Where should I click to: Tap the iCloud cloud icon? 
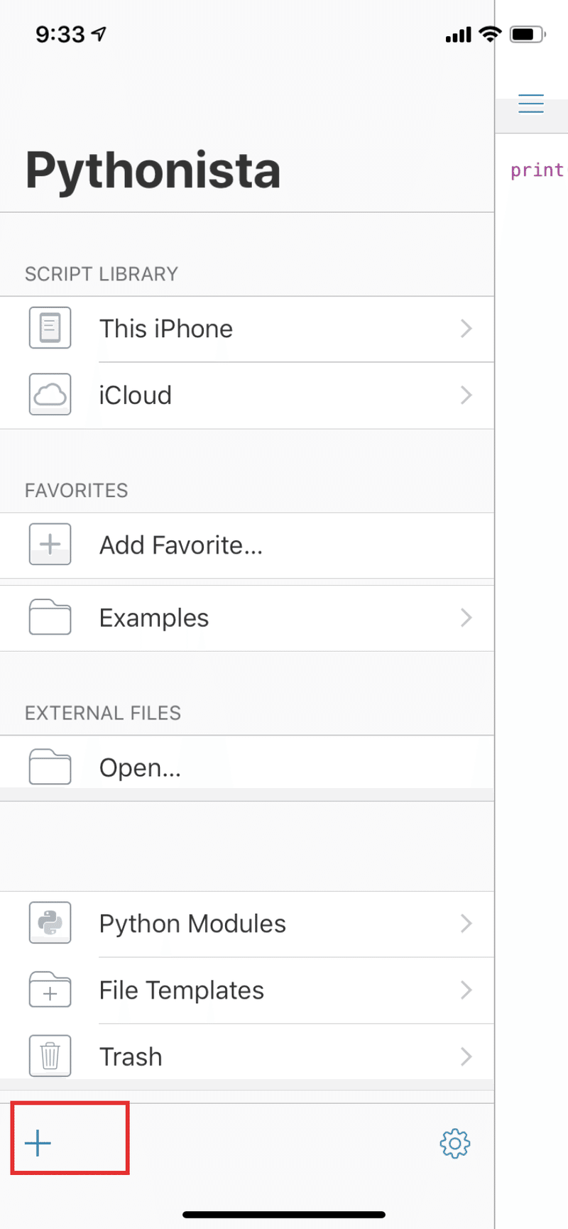tap(50, 395)
